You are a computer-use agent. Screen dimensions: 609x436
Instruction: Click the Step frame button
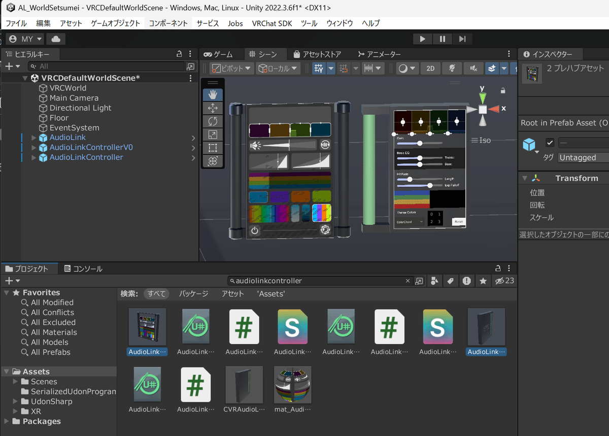click(x=462, y=39)
